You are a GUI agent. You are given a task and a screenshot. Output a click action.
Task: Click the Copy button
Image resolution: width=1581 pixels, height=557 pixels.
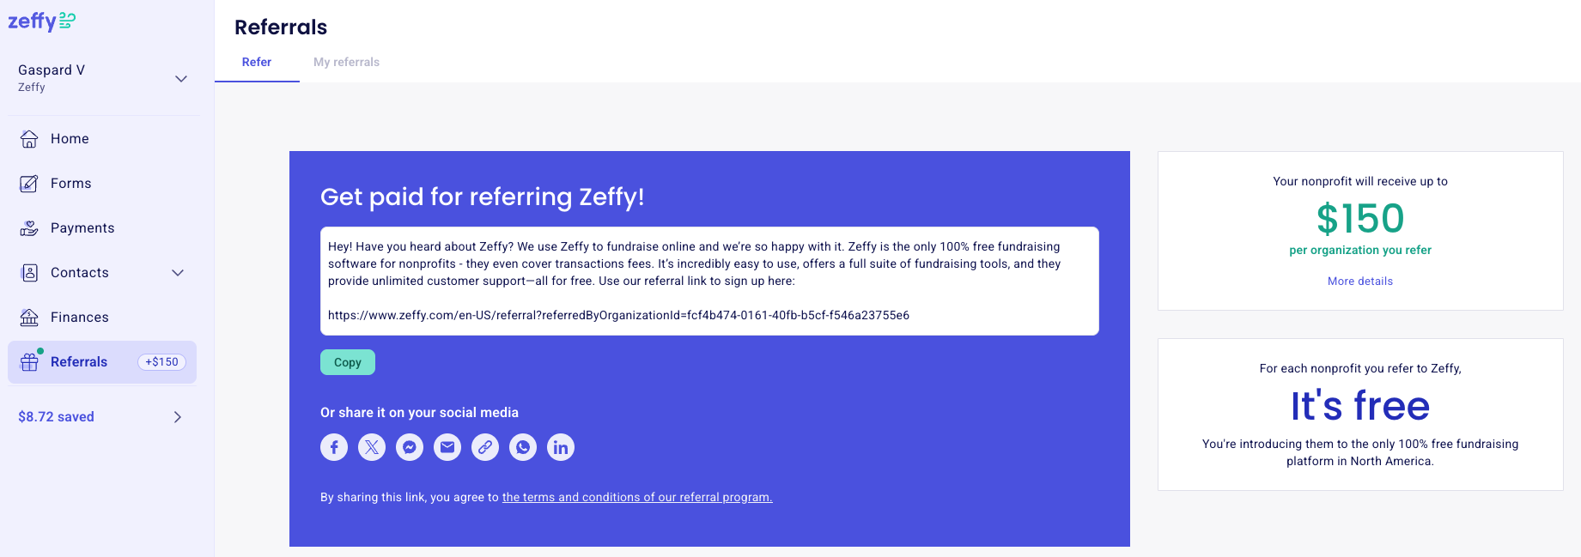pyautogui.click(x=348, y=362)
